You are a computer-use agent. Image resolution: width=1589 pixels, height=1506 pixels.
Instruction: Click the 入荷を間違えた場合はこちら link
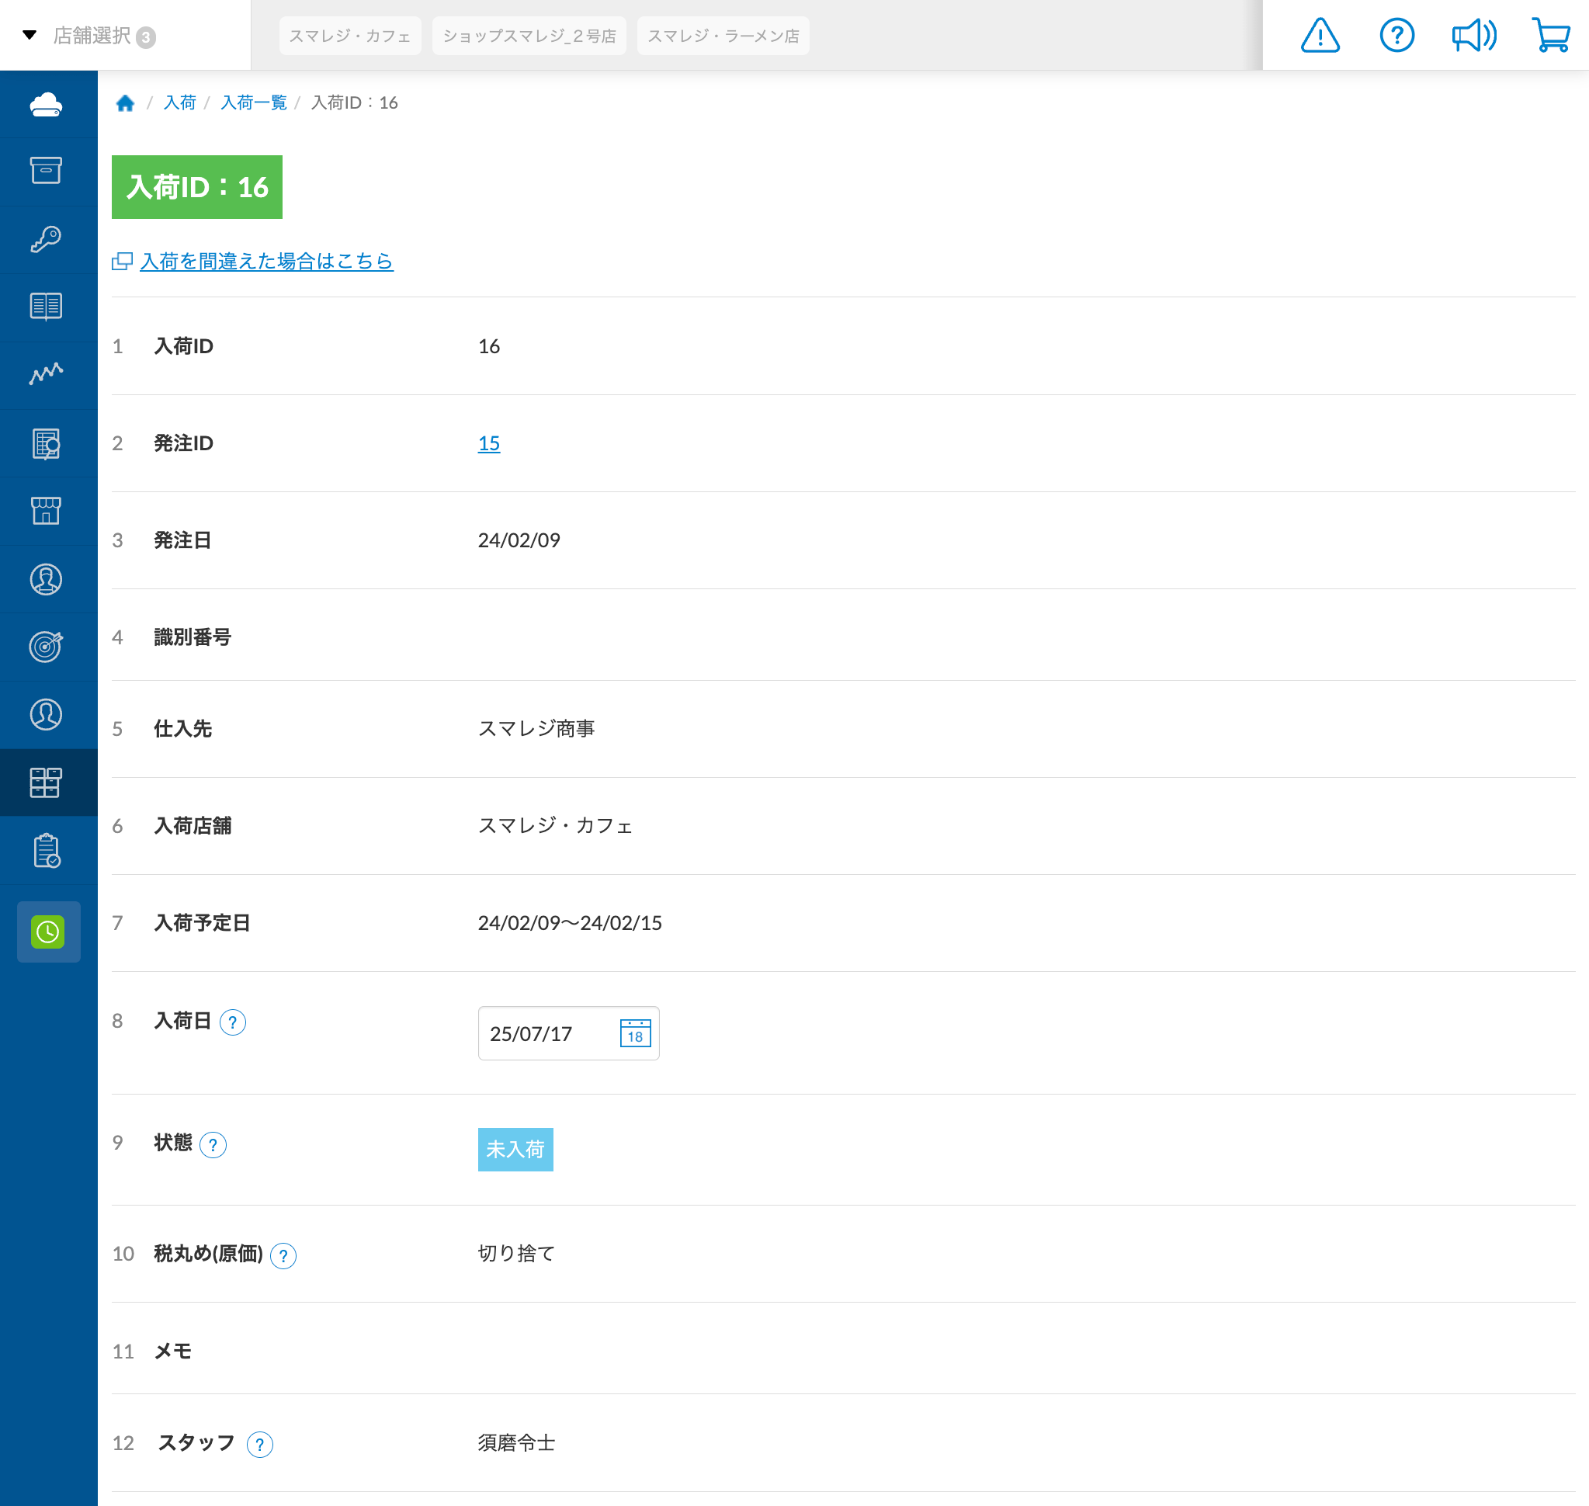265,261
